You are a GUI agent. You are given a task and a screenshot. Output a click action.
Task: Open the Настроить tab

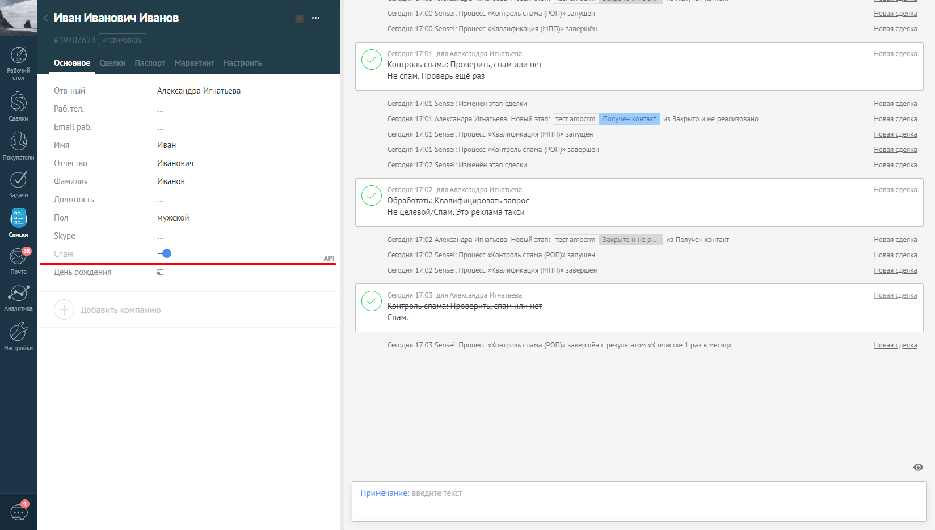(x=242, y=63)
